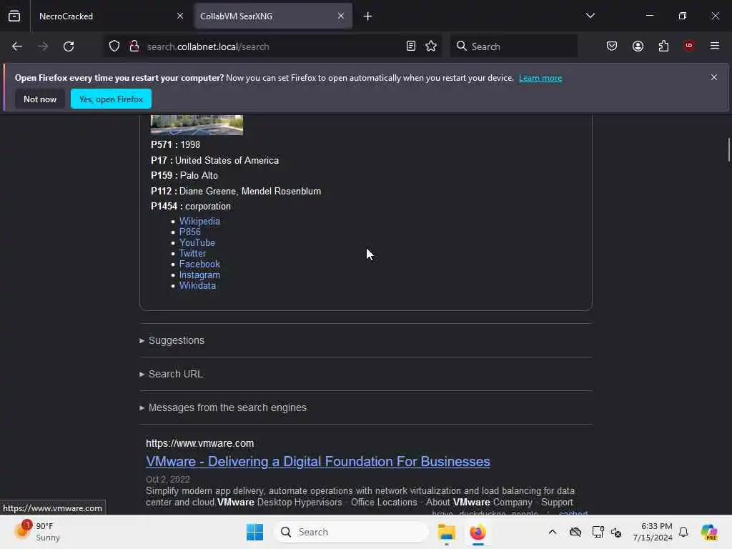The width and height of the screenshot is (732, 549).
Task: Show hidden system tray icons chevron
Action: click(553, 532)
